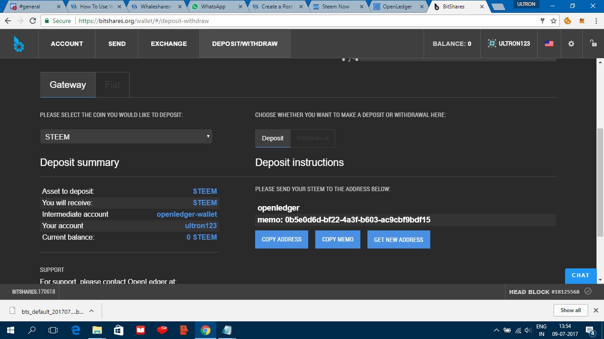This screenshot has height=339, width=604.
Task: Click the COPY MEMO button
Action: 338,239
